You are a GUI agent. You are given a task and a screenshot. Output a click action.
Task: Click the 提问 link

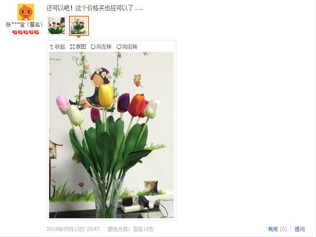(x=300, y=229)
